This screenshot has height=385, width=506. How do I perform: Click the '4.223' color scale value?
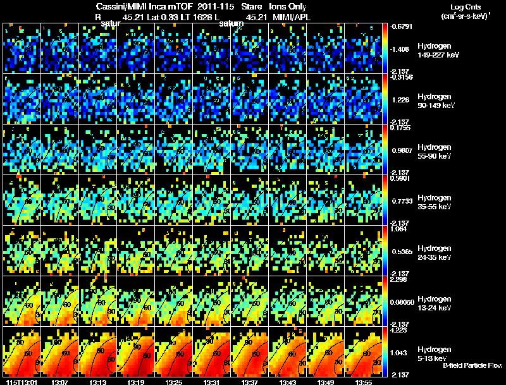tap(398, 330)
